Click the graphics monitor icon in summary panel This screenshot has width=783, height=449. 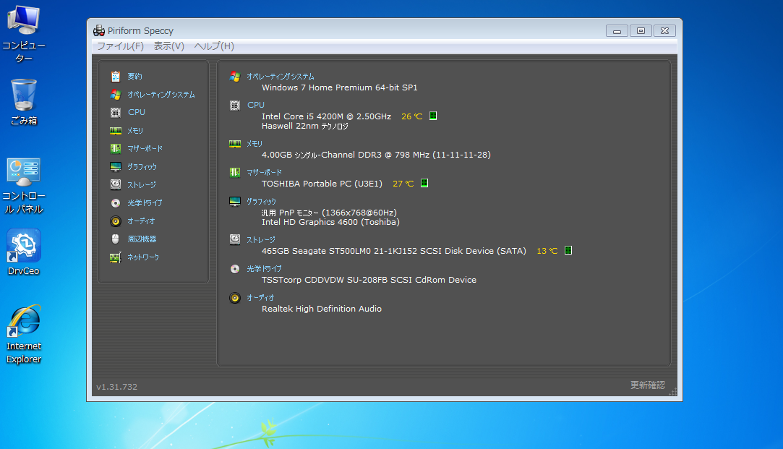235,201
